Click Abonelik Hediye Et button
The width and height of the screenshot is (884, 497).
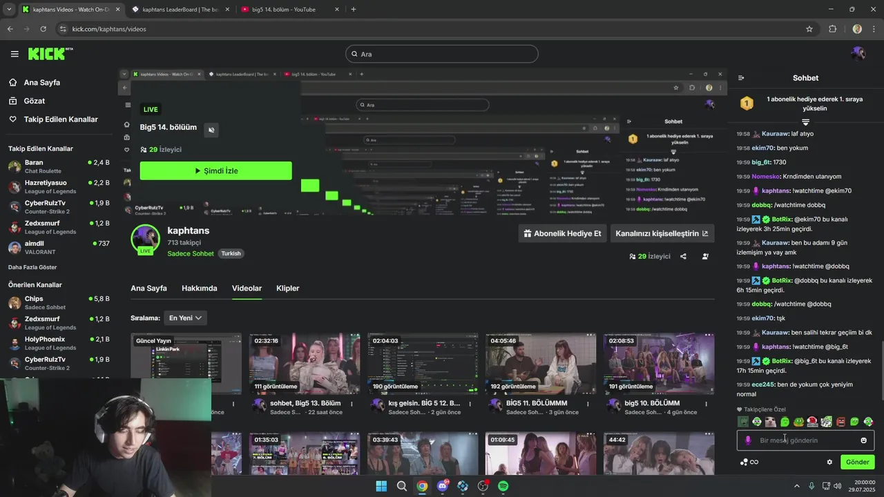tap(562, 233)
